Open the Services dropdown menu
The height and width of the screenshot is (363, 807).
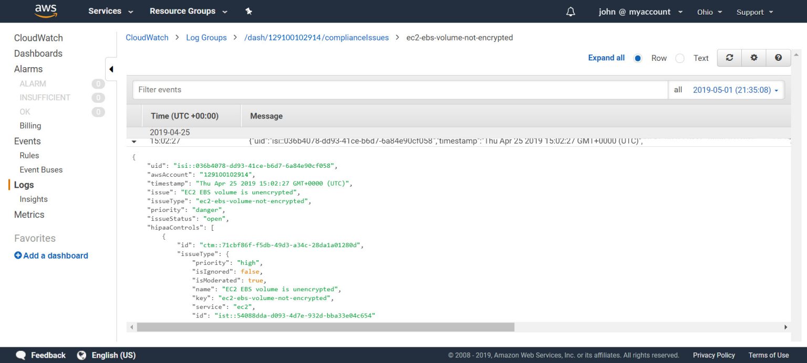(110, 11)
